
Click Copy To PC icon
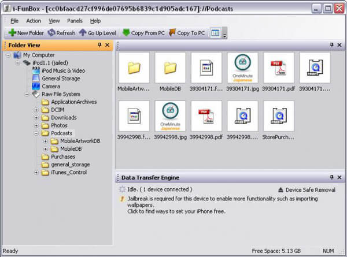[x=172, y=33]
